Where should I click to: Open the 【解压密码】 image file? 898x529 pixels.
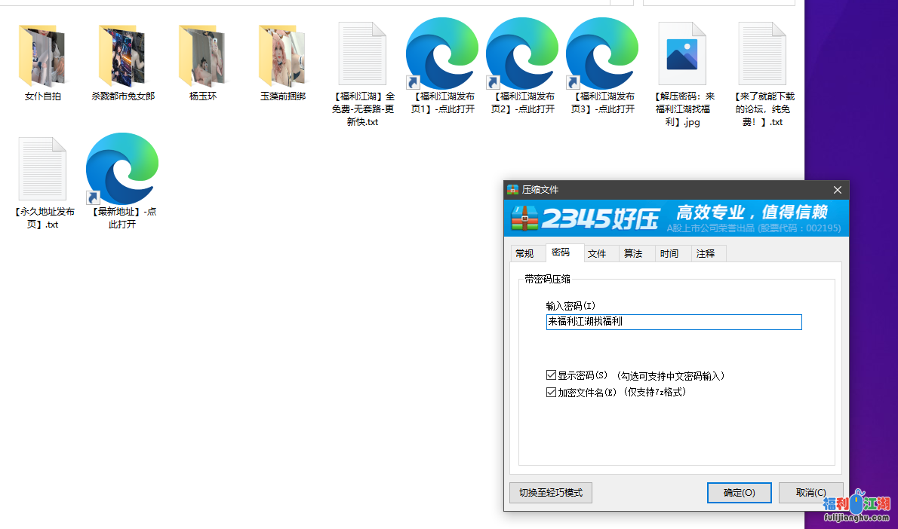[x=682, y=53]
